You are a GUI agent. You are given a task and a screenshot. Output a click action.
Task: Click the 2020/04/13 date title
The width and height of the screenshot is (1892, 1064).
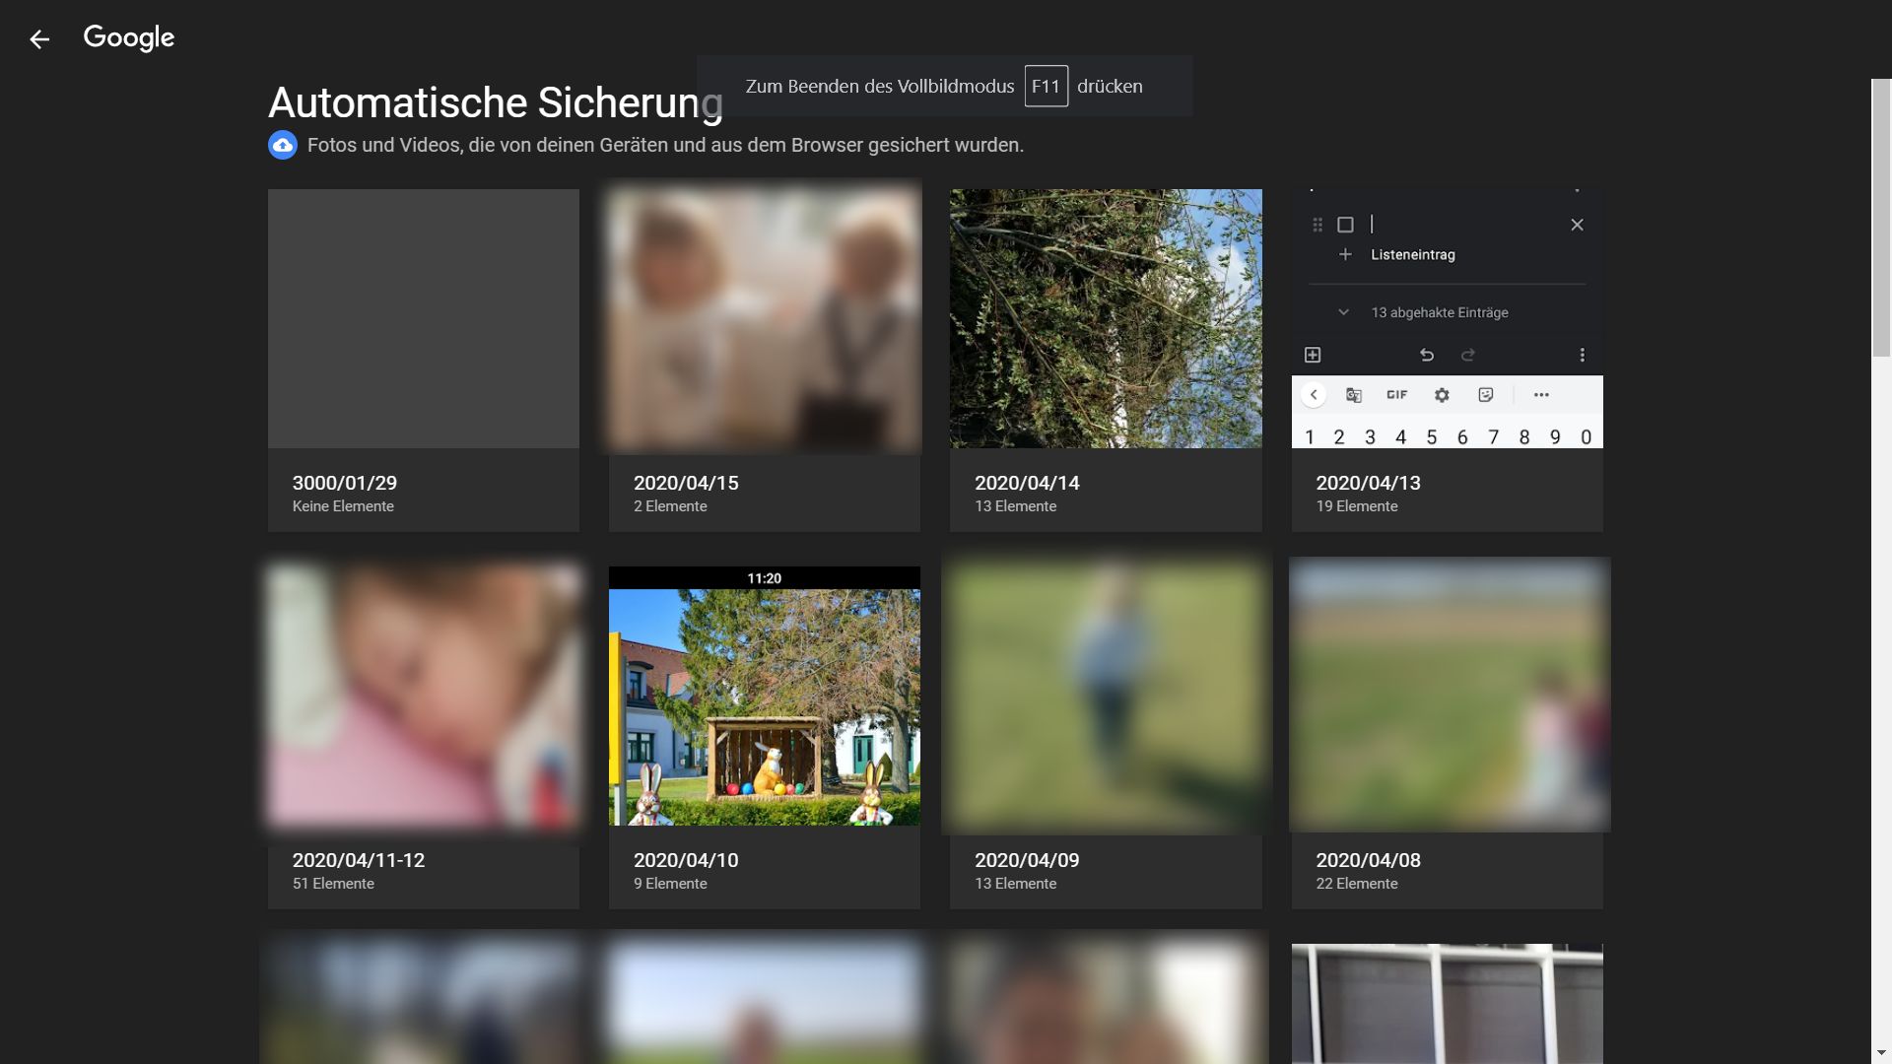coord(1368,483)
